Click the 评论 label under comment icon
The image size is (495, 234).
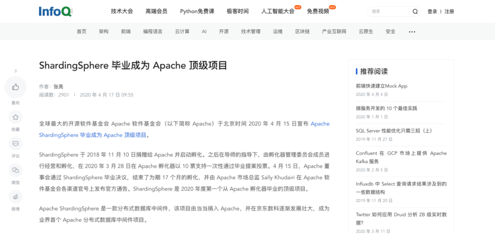point(16,156)
